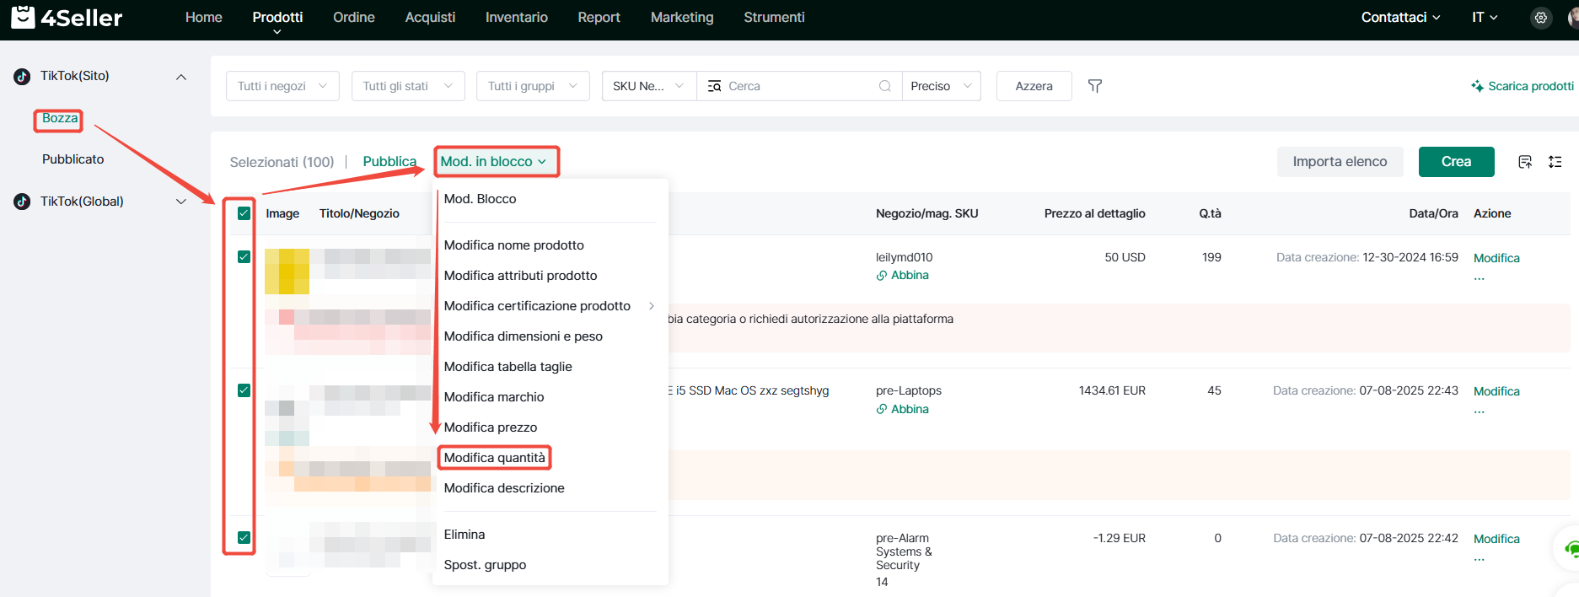1579x597 pixels.
Task: Open the column layout settings icon
Action: point(1555,162)
